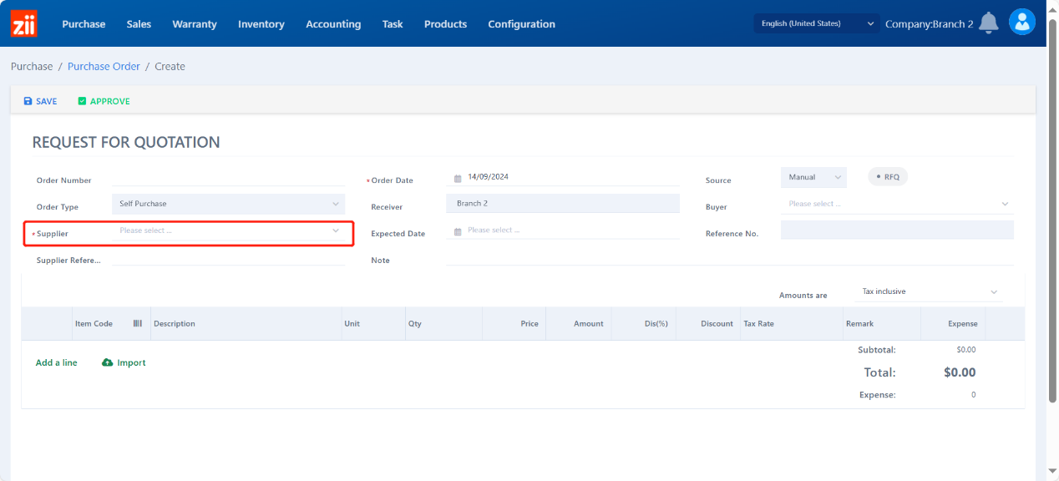Open the Accounting menu
The height and width of the screenshot is (481, 1059).
pyautogui.click(x=333, y=24)
